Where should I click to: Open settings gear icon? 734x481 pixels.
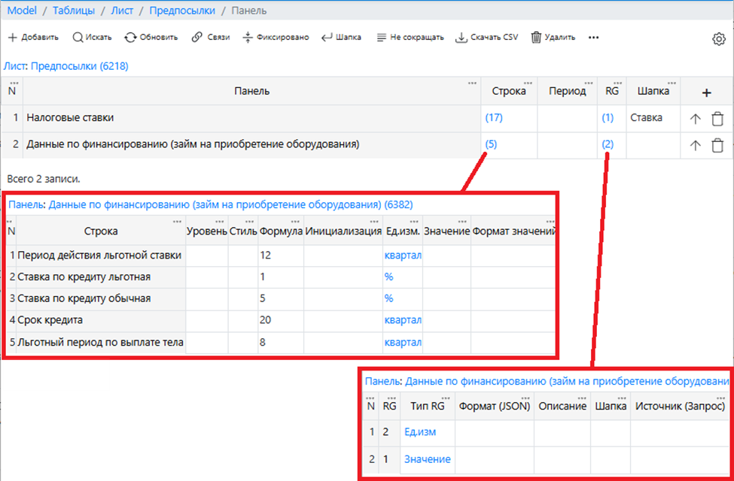click(x=718, y=39)
